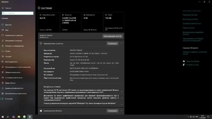The width and height of the screenshot is (212, 119).
Task: Copy Windows specs with Копировать button
Action: (112, 111)
